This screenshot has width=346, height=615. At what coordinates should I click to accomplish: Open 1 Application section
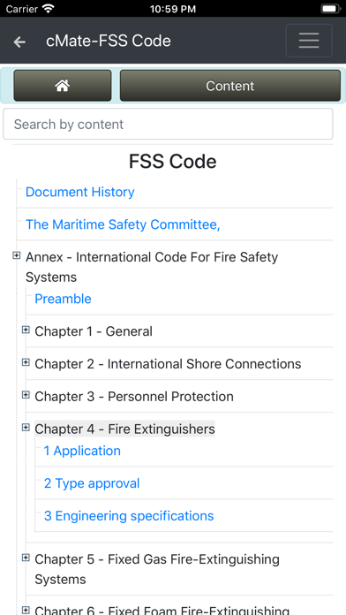(82, 451)
